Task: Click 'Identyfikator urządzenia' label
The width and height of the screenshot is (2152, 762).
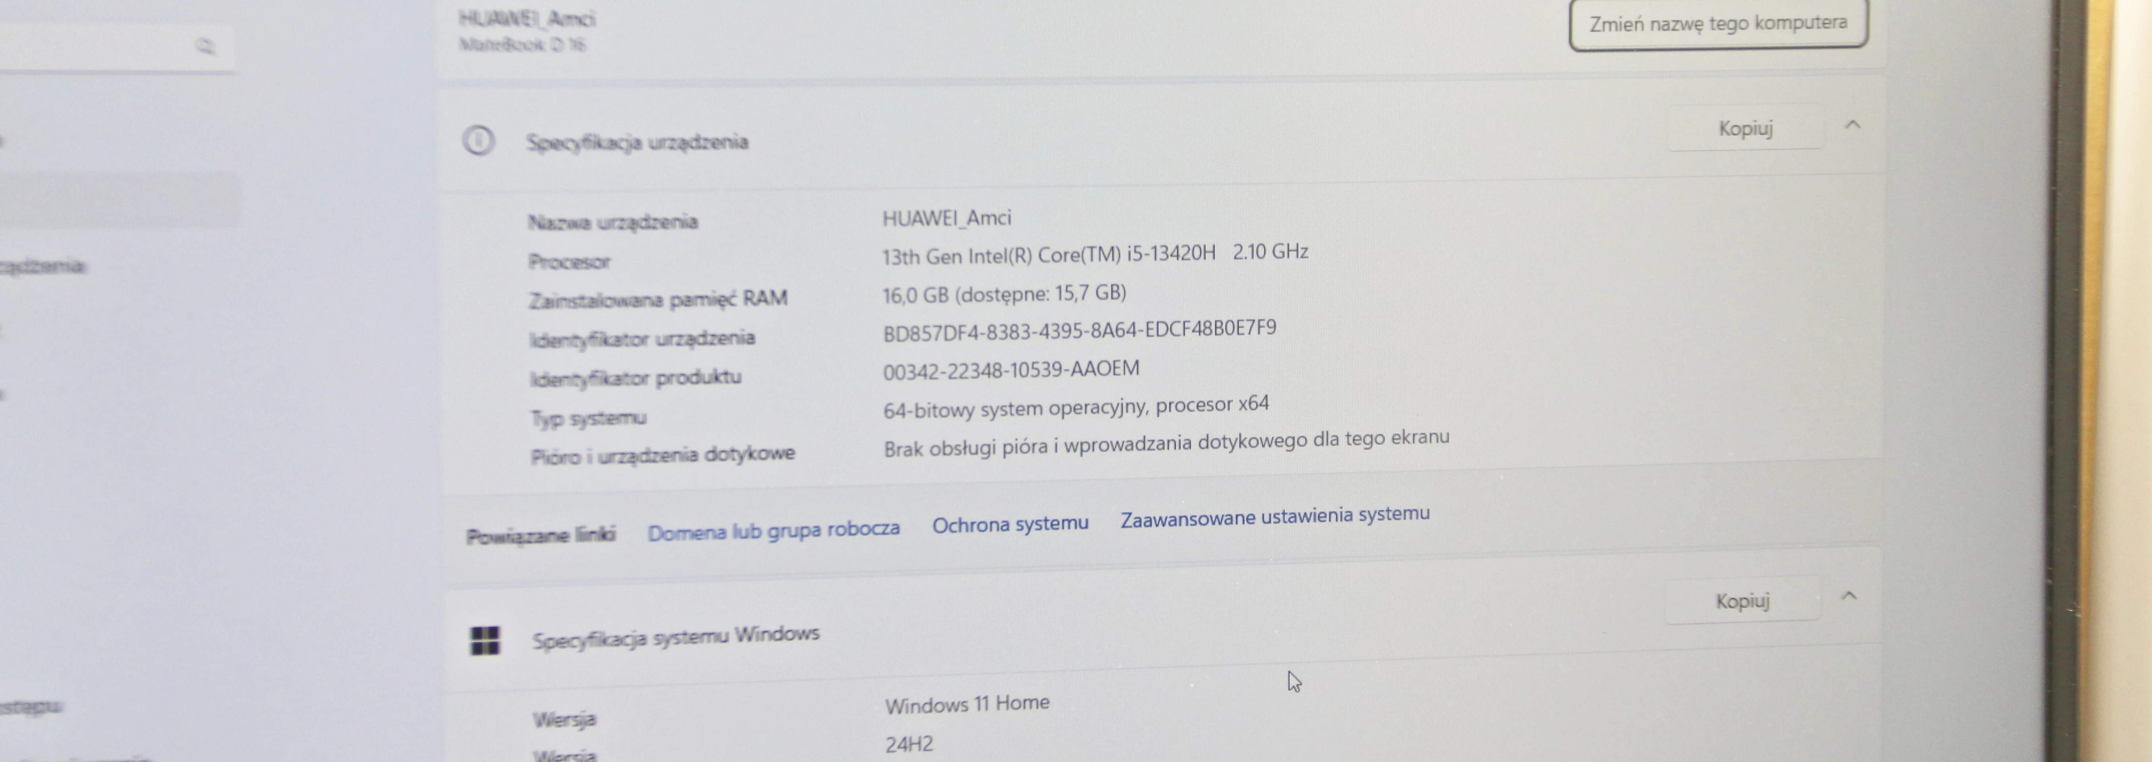Action: [642, 339]
